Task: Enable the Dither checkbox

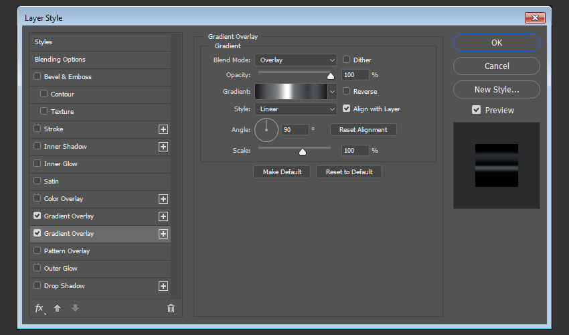Action: point(347,60)
